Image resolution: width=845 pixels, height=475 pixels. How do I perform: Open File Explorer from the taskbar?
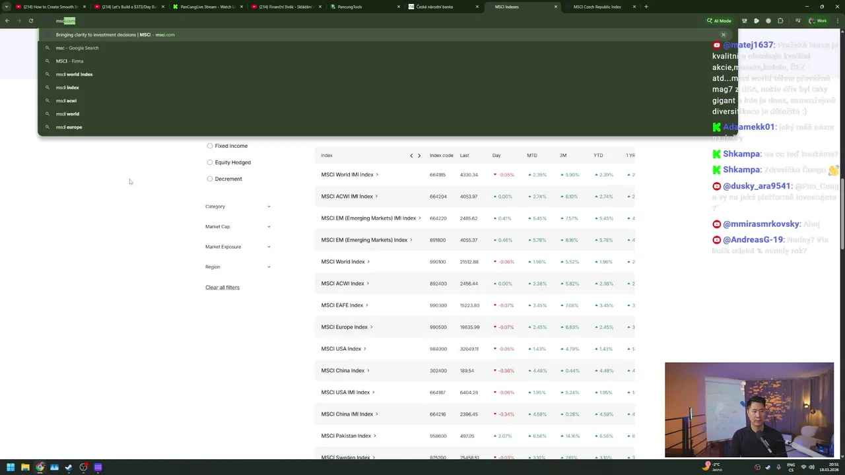coord(25,467)
